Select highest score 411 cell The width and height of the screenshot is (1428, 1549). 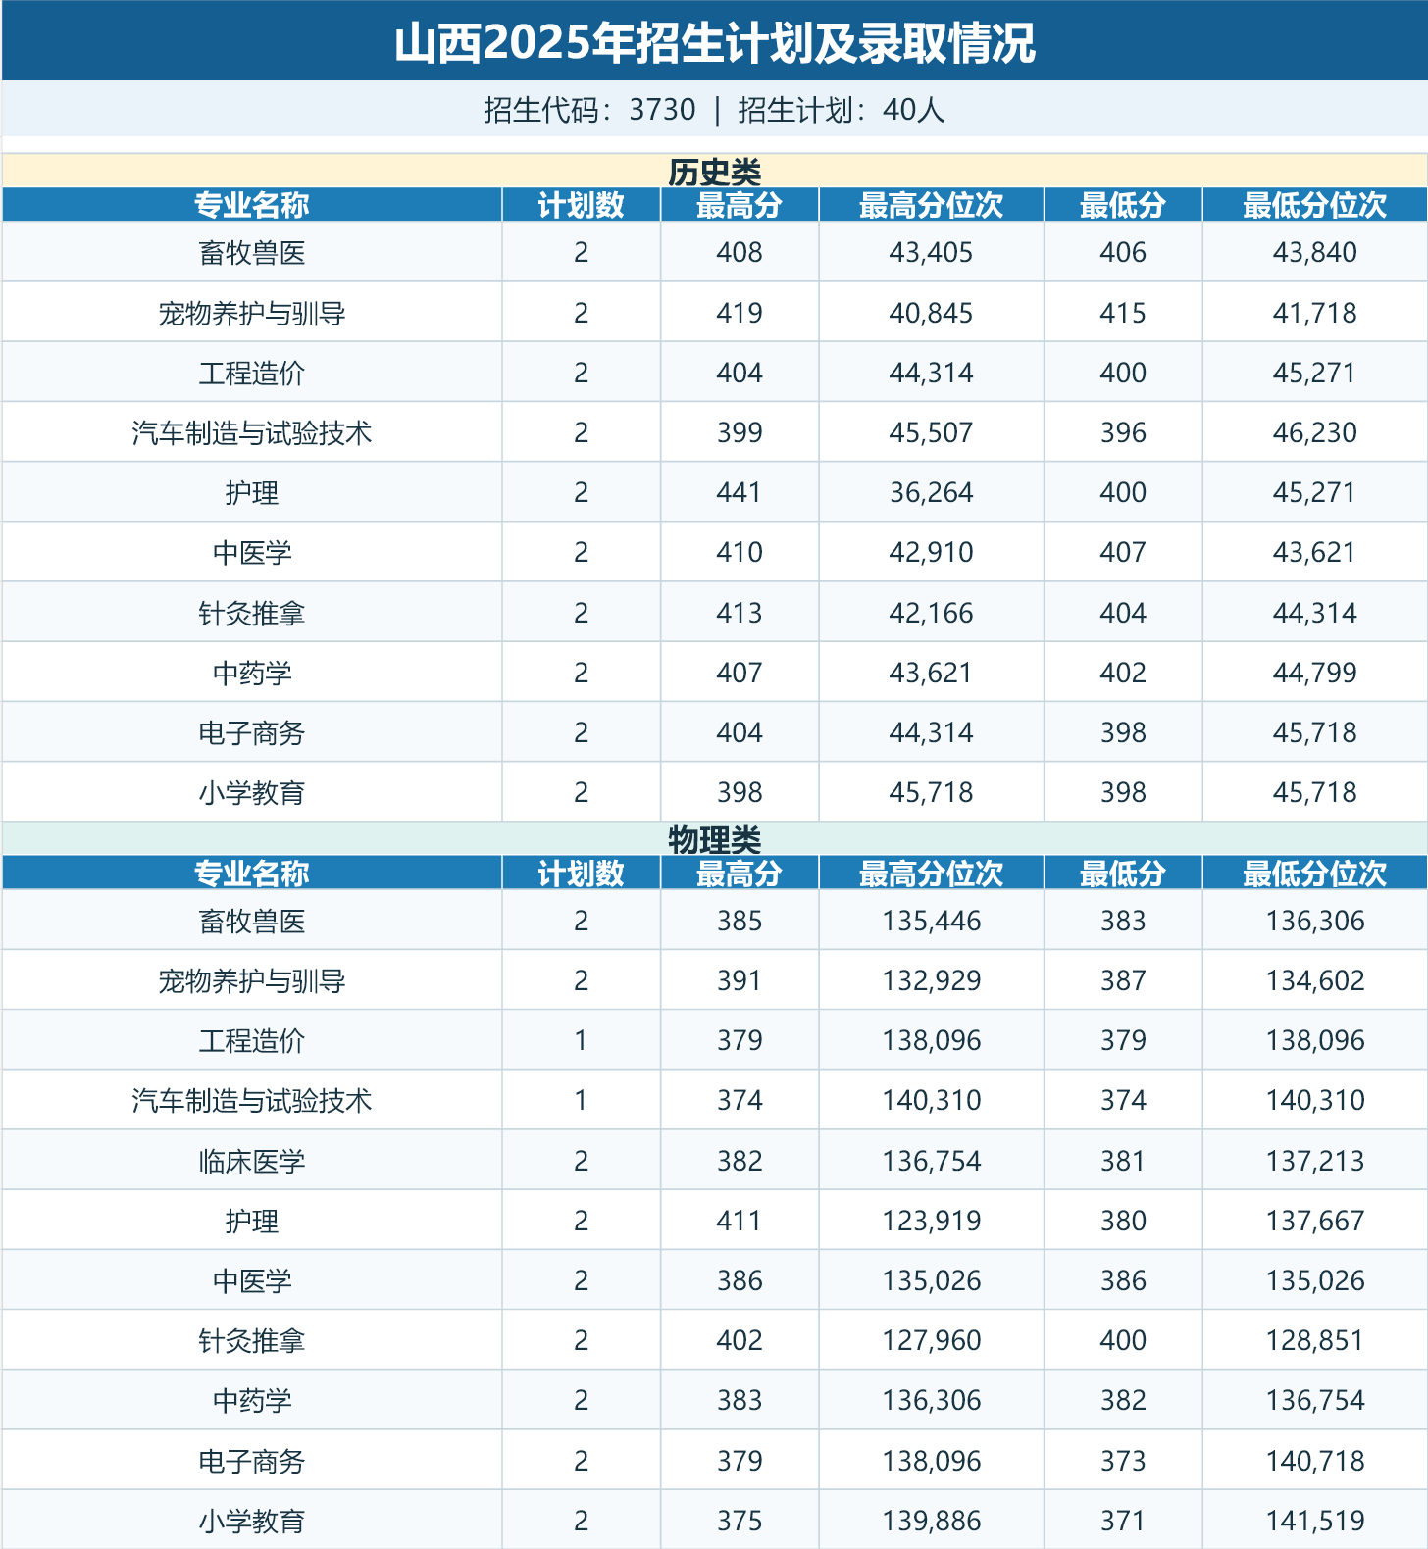point(739,1221)
